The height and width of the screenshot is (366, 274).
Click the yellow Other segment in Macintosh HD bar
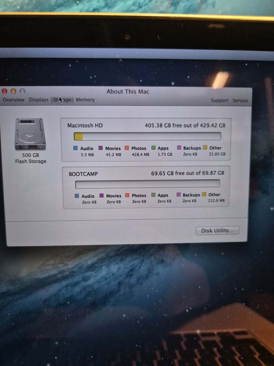78,136
